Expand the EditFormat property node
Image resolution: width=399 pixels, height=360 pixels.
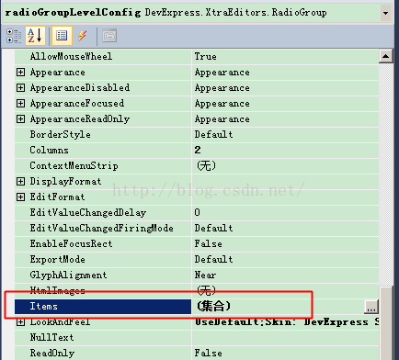[20, 197]
